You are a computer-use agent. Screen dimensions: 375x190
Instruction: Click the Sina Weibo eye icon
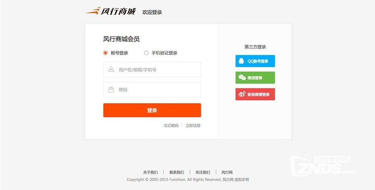point(242,94)
